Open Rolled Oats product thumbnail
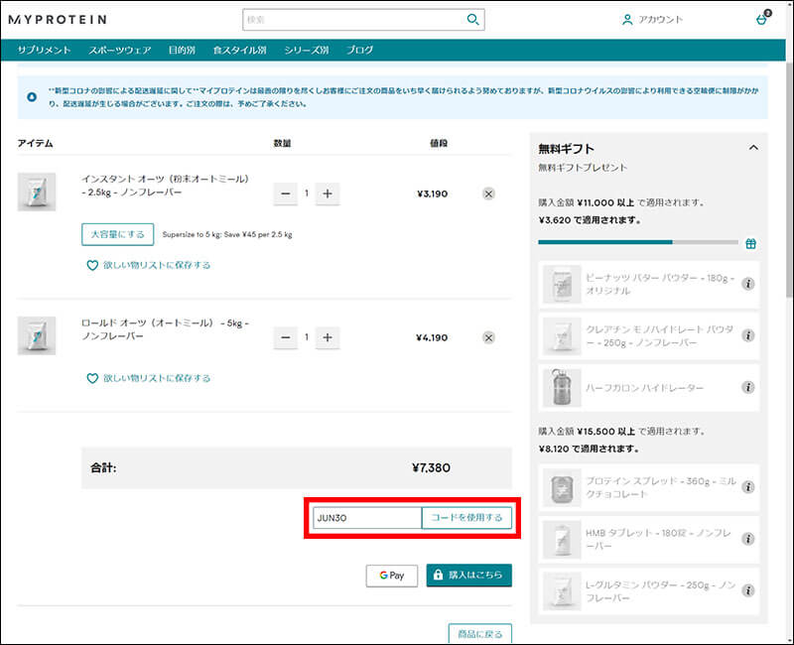The width and height of the screenshot is (794, 645). (x=37, y=335)
